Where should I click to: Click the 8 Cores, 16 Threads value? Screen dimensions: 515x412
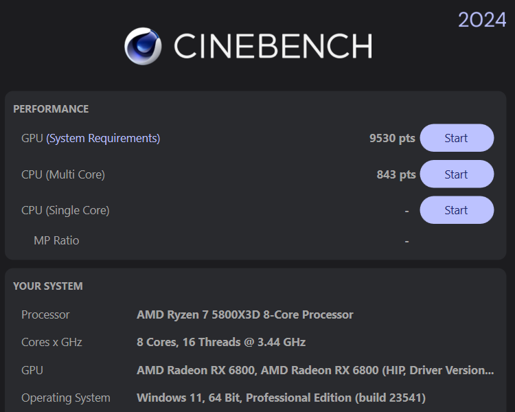pos(221,342)
